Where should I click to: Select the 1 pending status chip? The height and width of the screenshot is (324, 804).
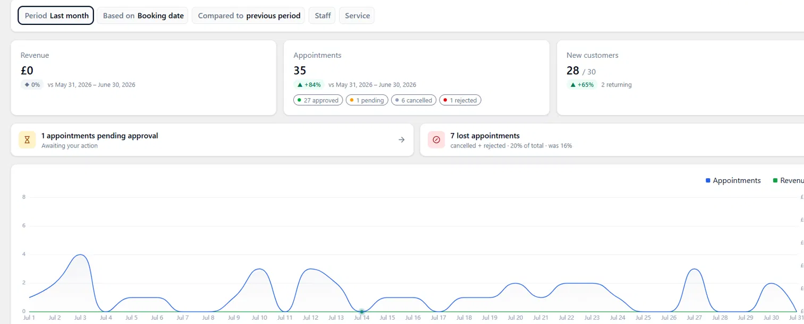[x=367, y=100]
